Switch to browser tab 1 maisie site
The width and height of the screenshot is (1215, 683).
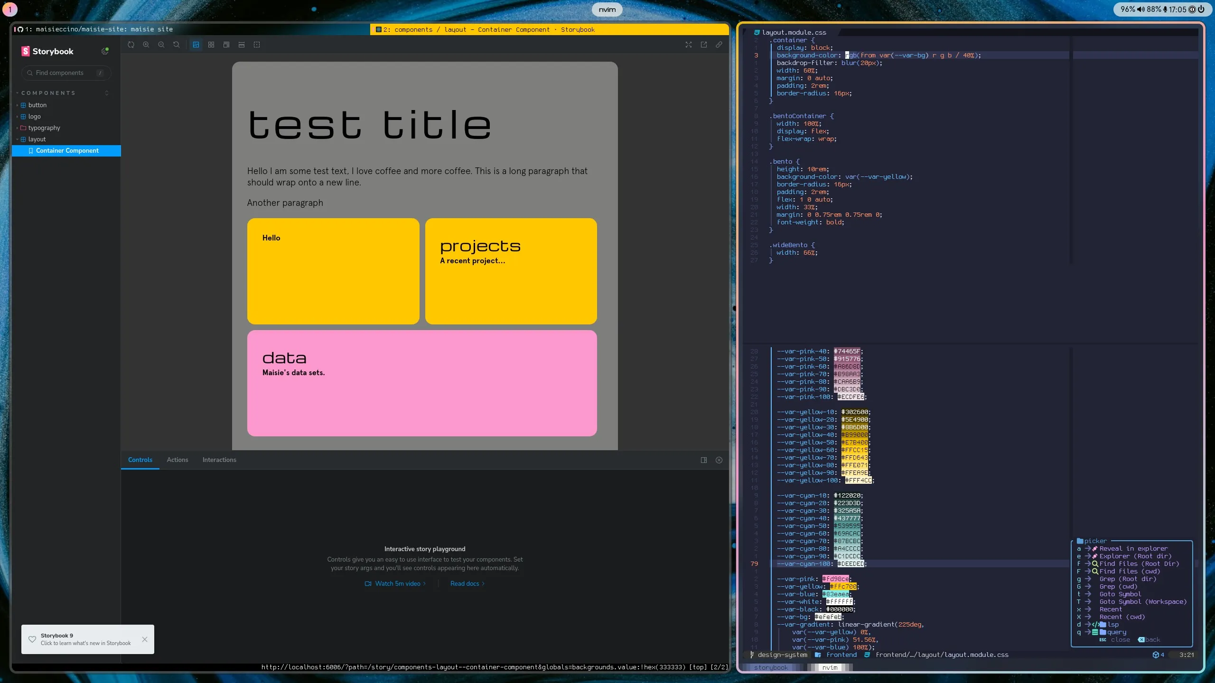click(191, 29)
